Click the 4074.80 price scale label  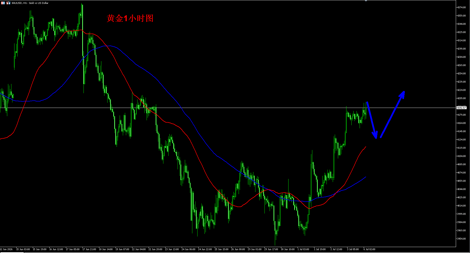click(x=461, y=173)
